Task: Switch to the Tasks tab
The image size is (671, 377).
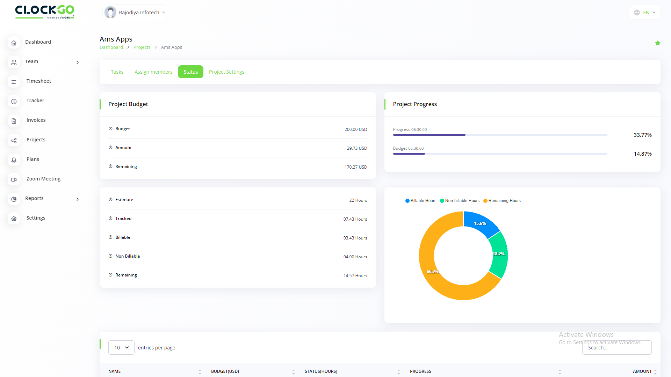Action: click(117, 72)
